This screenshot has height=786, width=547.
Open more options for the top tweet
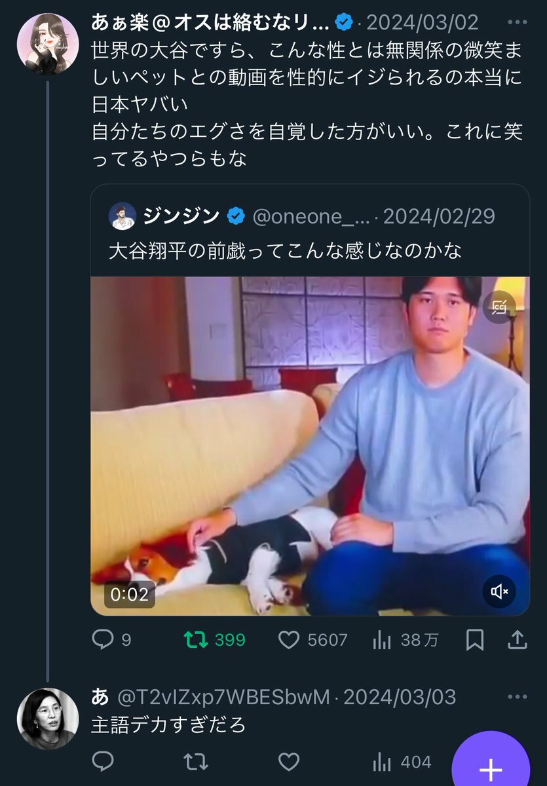(x=518, y=22)
